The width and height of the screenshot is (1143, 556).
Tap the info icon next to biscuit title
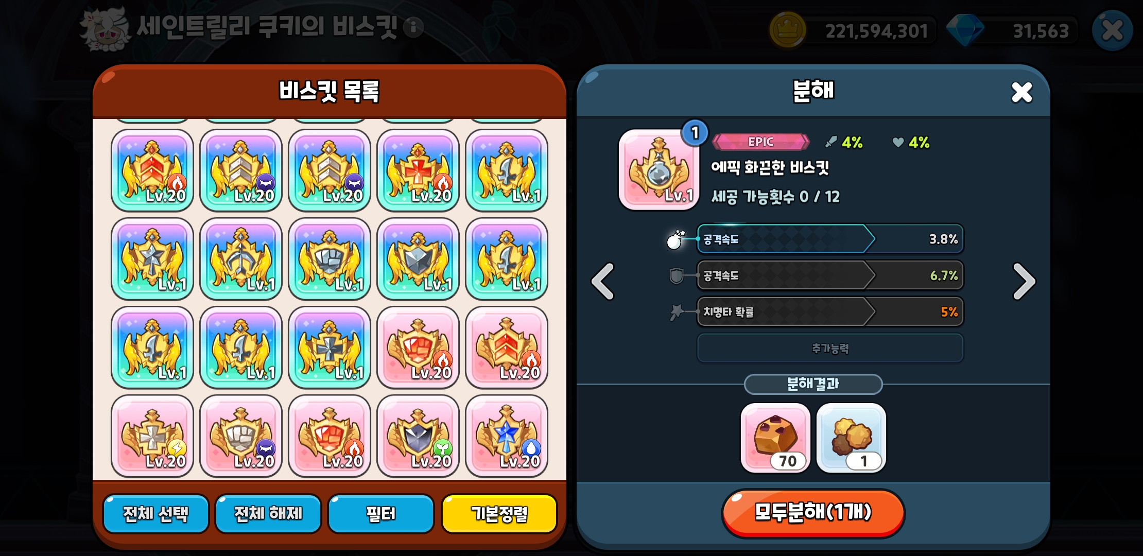[413, 27]
